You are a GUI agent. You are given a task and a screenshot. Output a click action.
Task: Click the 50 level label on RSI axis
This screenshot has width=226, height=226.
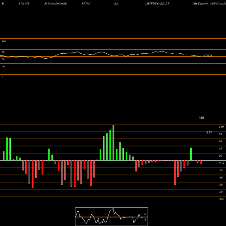(3, 59)
